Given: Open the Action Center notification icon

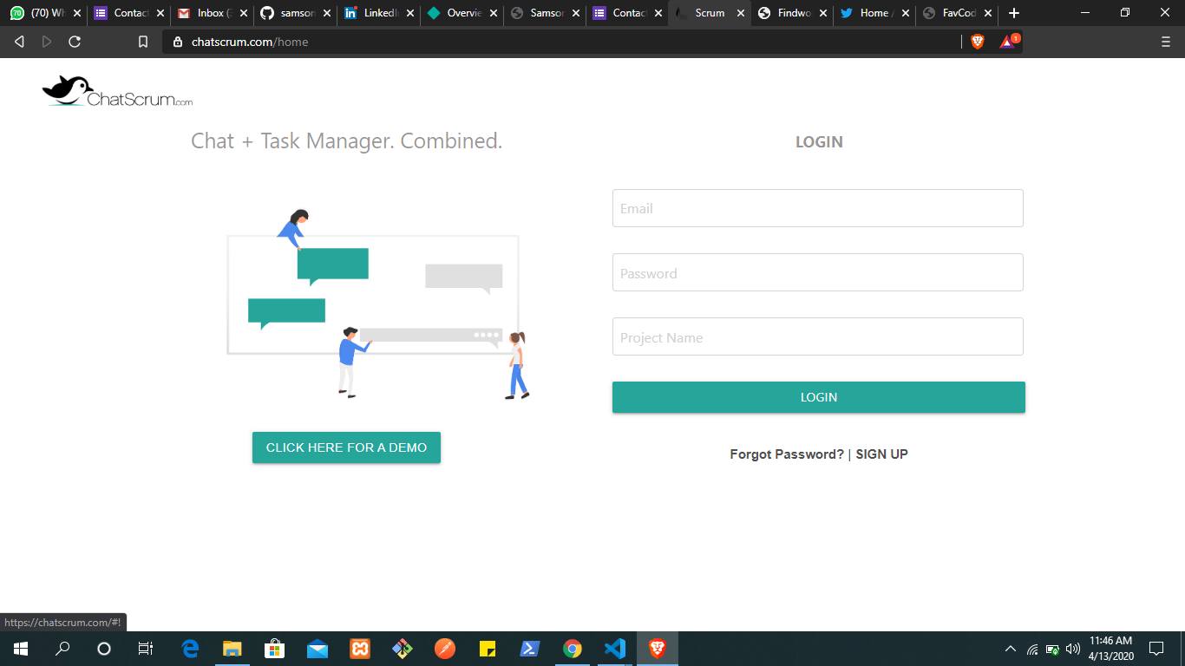Looking at the screenshot, I should [1156, 649].
